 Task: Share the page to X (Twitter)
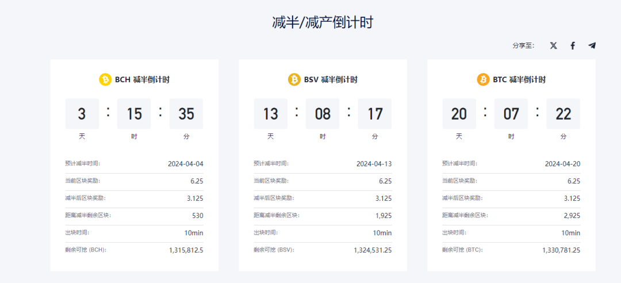click(x=553, y=45)
